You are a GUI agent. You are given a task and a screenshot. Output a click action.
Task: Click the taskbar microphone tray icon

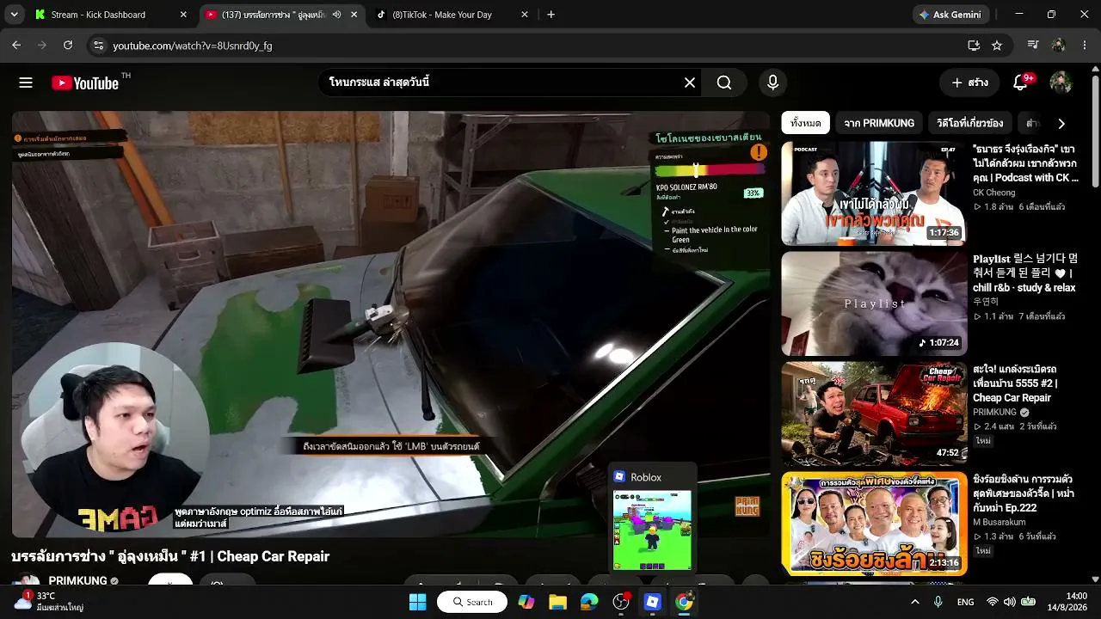coord(938,602)
